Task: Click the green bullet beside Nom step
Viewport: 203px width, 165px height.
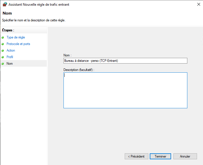Action: click(3, 64)
